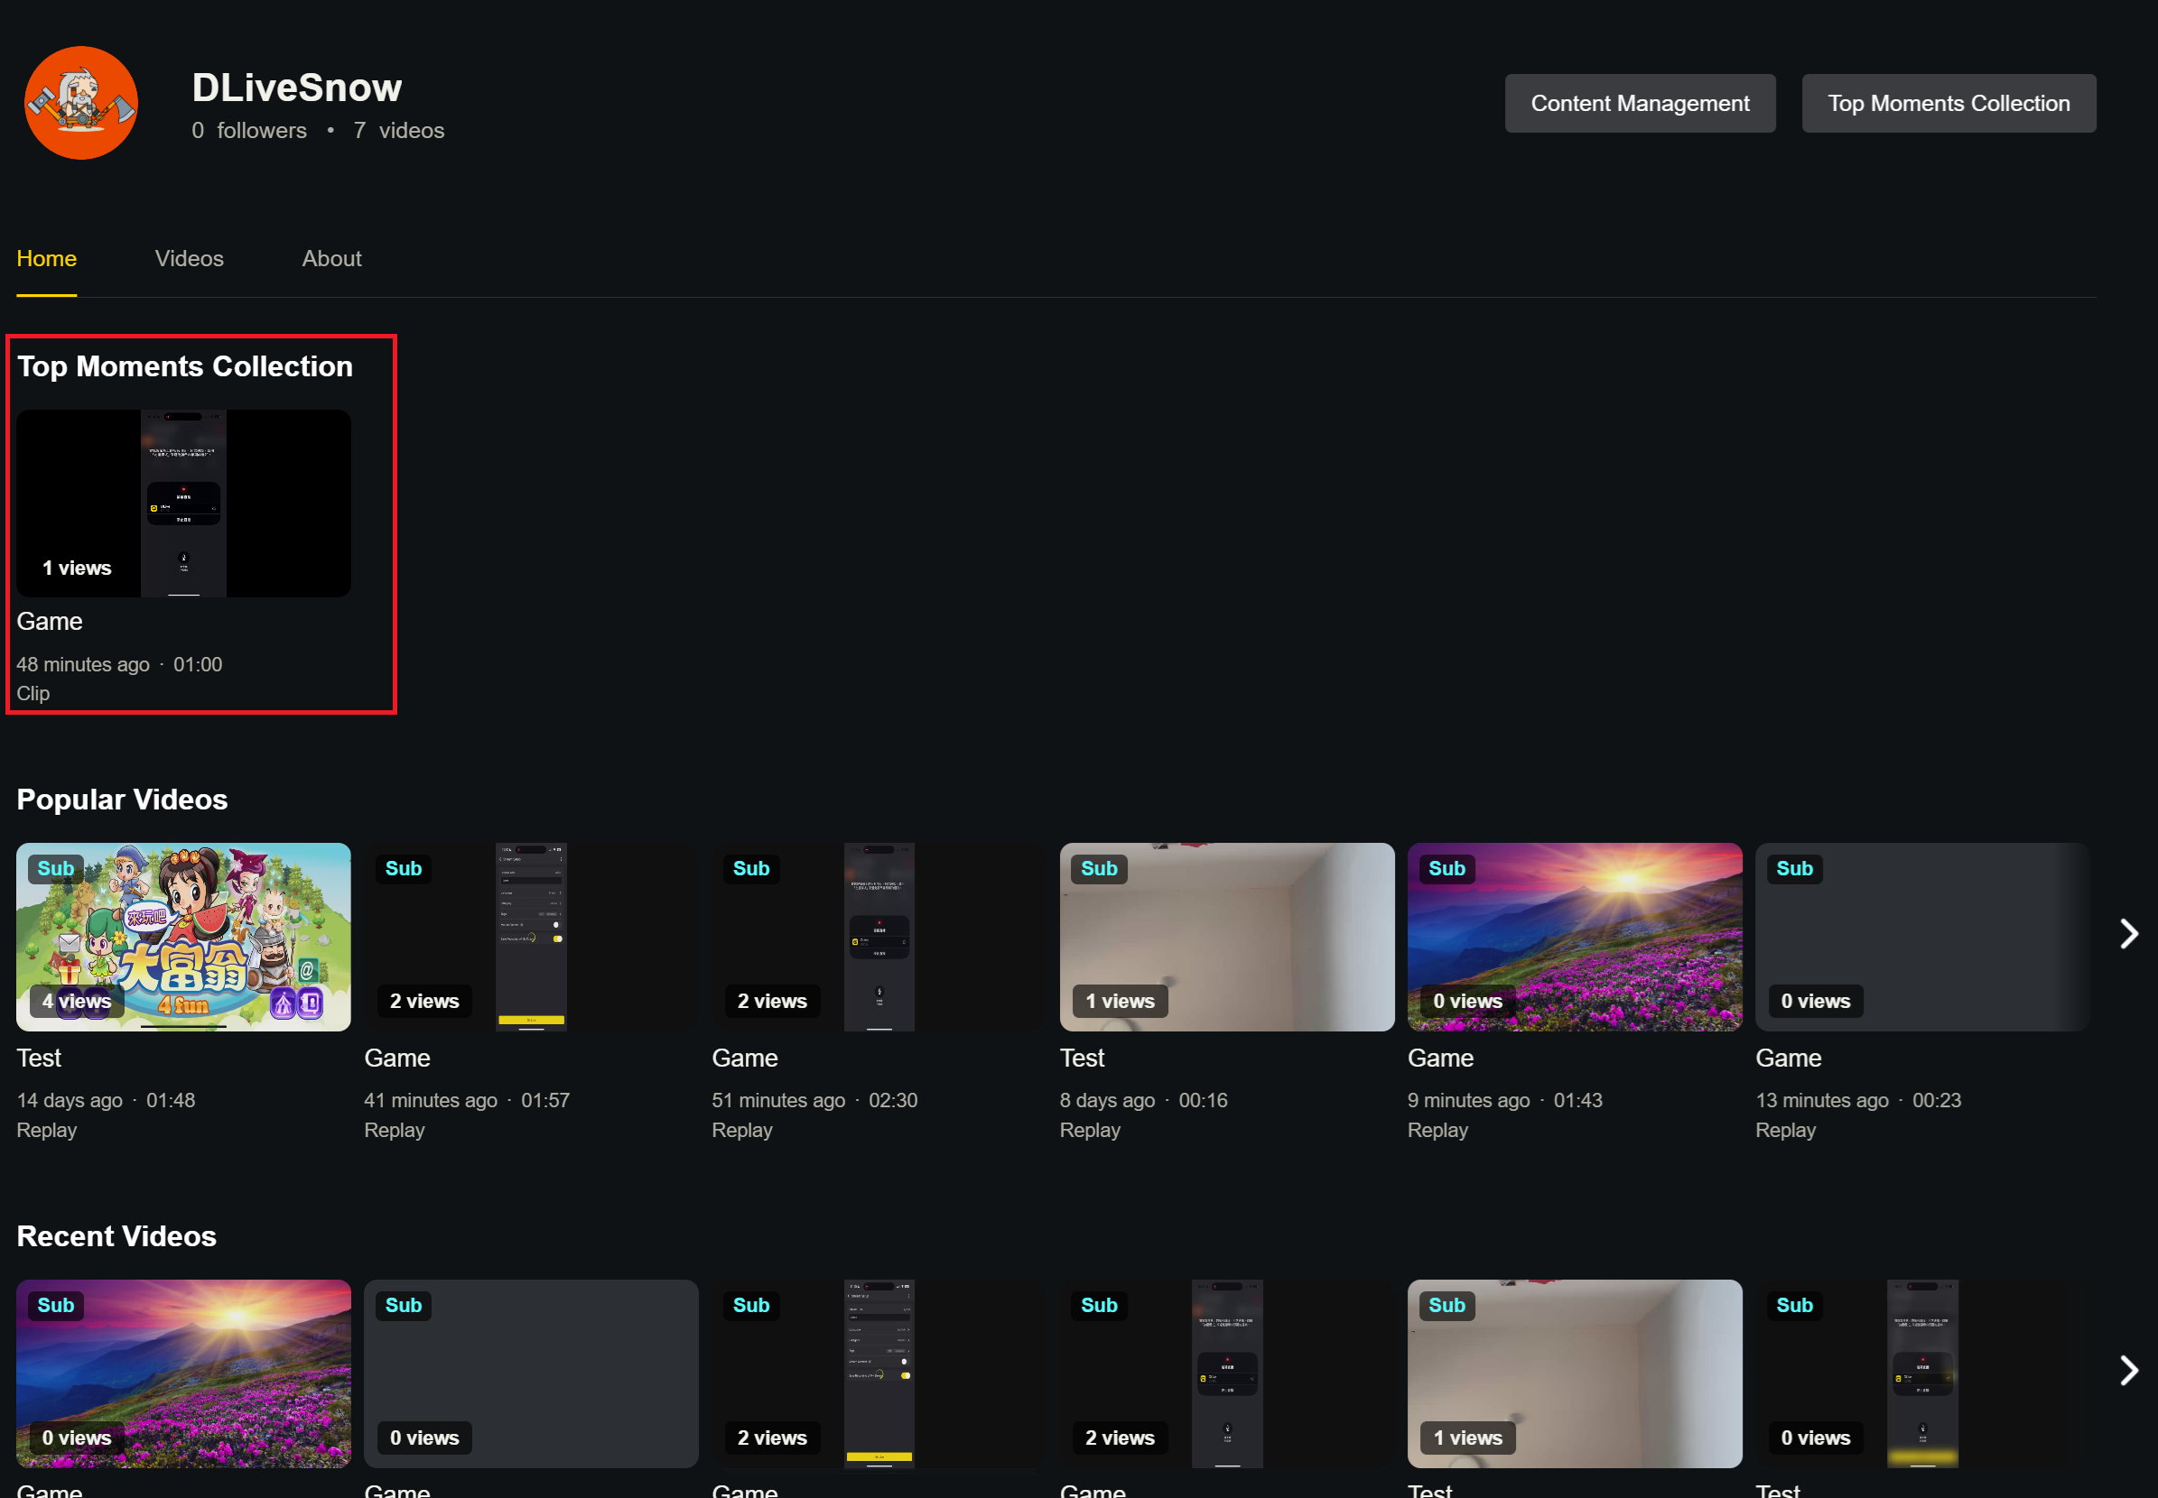Click Game title under 41 minutes ago video
The height and width of the screenshot is (1498, 2158).
[396, 1058]
